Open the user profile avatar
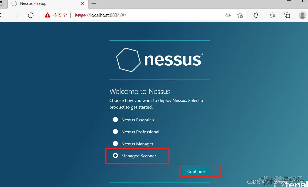Image resolution: width=308 pixels, height=187 pixels. coord(302,15)
